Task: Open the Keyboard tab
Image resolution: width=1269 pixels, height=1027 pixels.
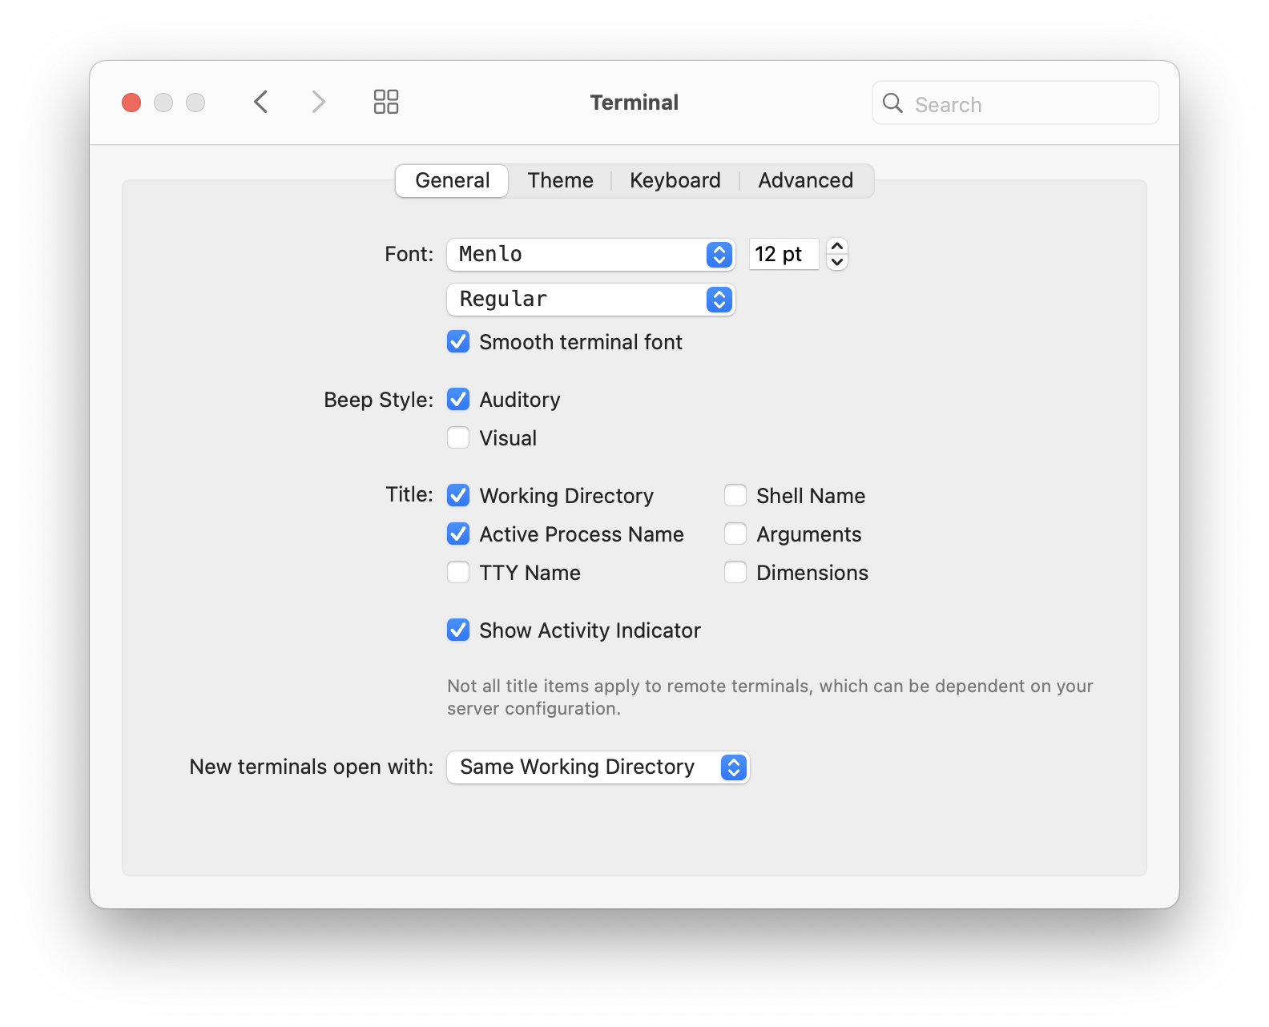Action: pyautogui.click(x=675, y=180)
